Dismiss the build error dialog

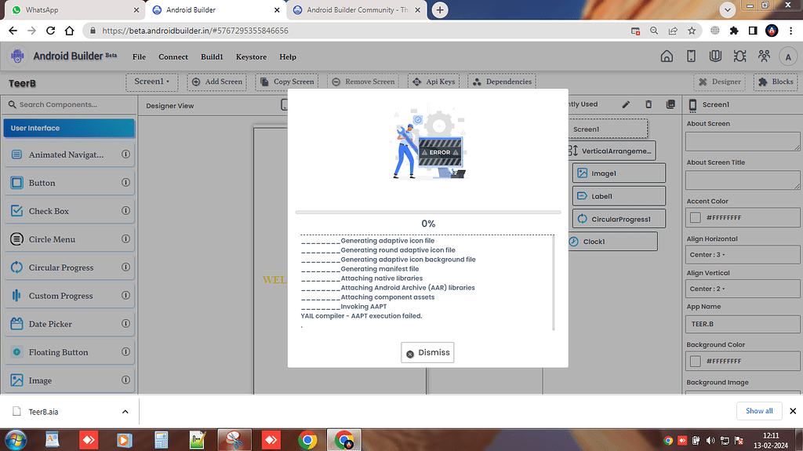[x=427, y=353]
